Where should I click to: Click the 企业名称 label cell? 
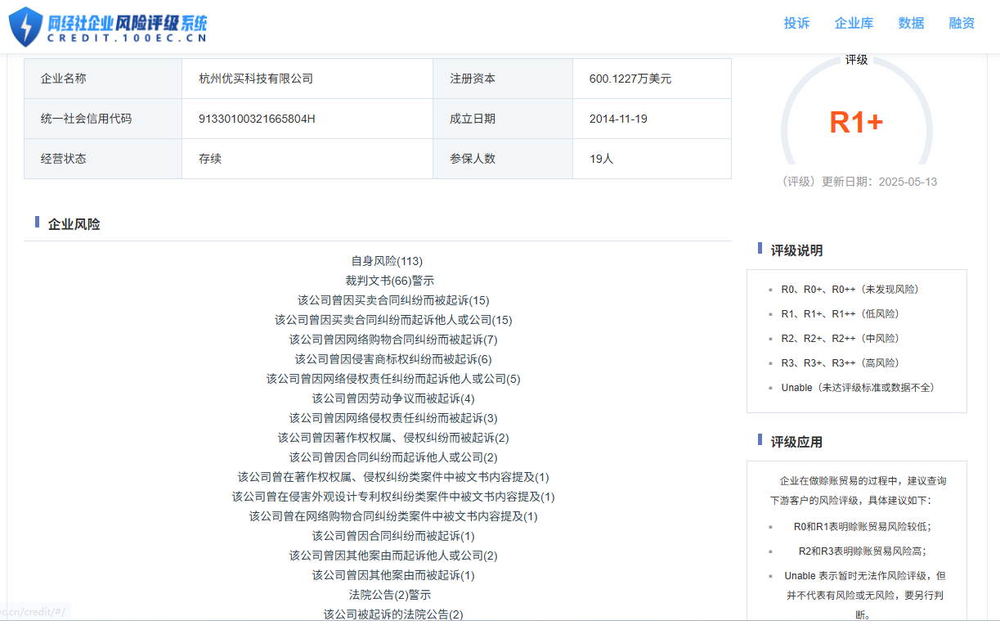tap(103, 79)
